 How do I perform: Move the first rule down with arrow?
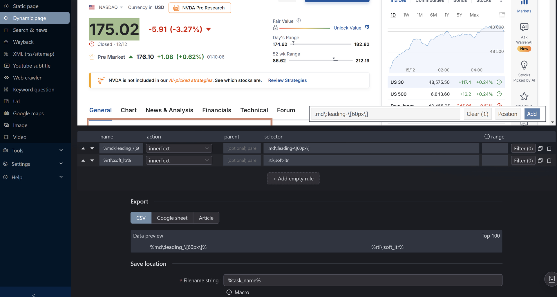92,148
